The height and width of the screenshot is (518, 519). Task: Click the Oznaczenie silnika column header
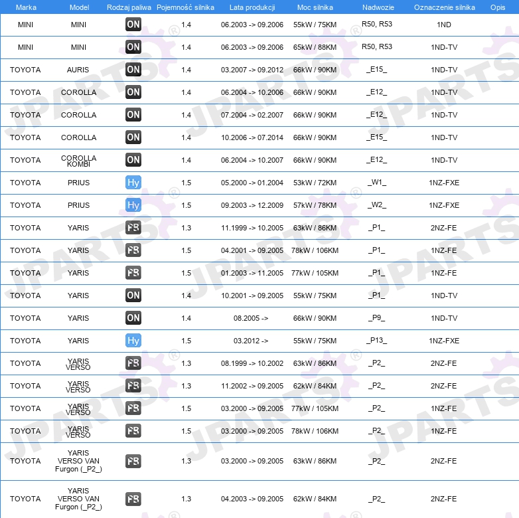click(445, 7)
